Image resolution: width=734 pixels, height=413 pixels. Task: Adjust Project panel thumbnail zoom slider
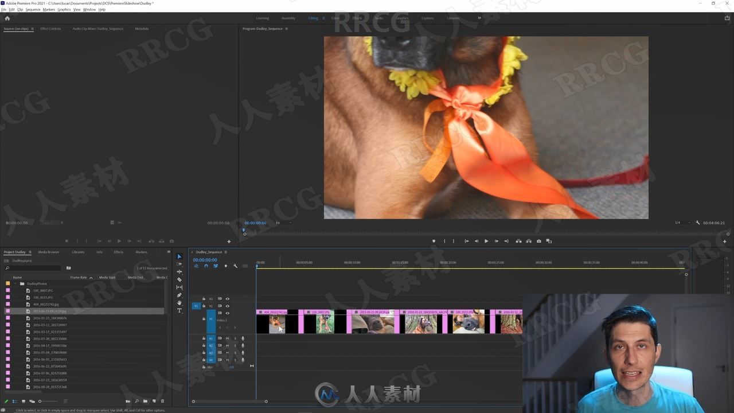pos(48,402)
